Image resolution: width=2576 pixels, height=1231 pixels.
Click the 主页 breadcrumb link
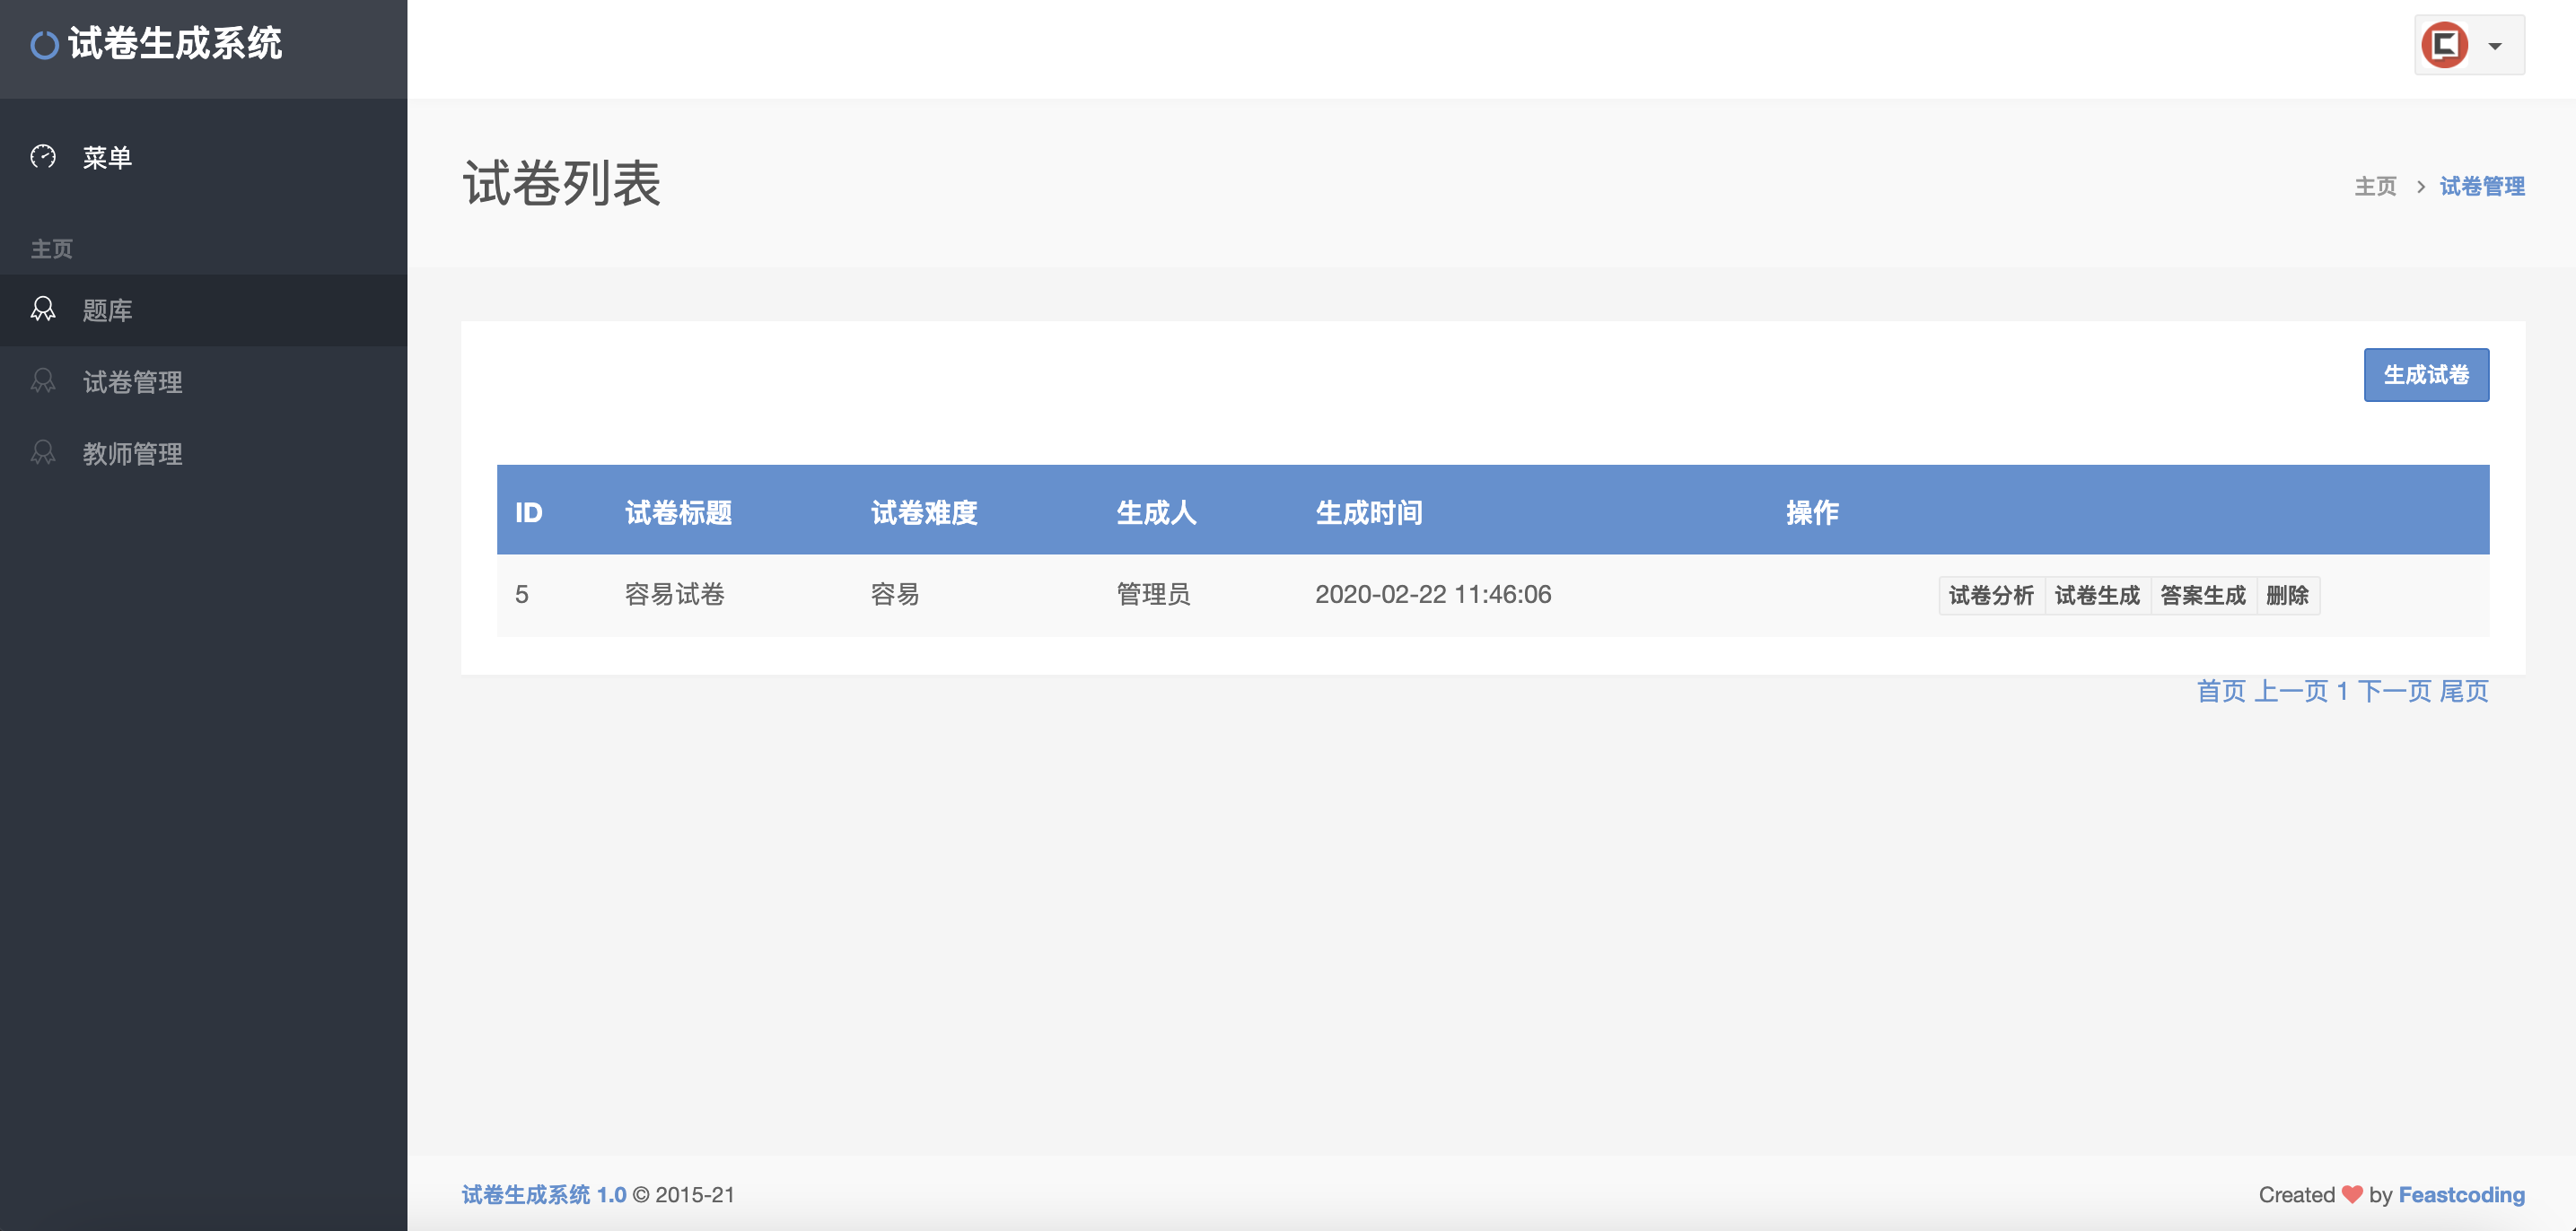coord(2375,186)
